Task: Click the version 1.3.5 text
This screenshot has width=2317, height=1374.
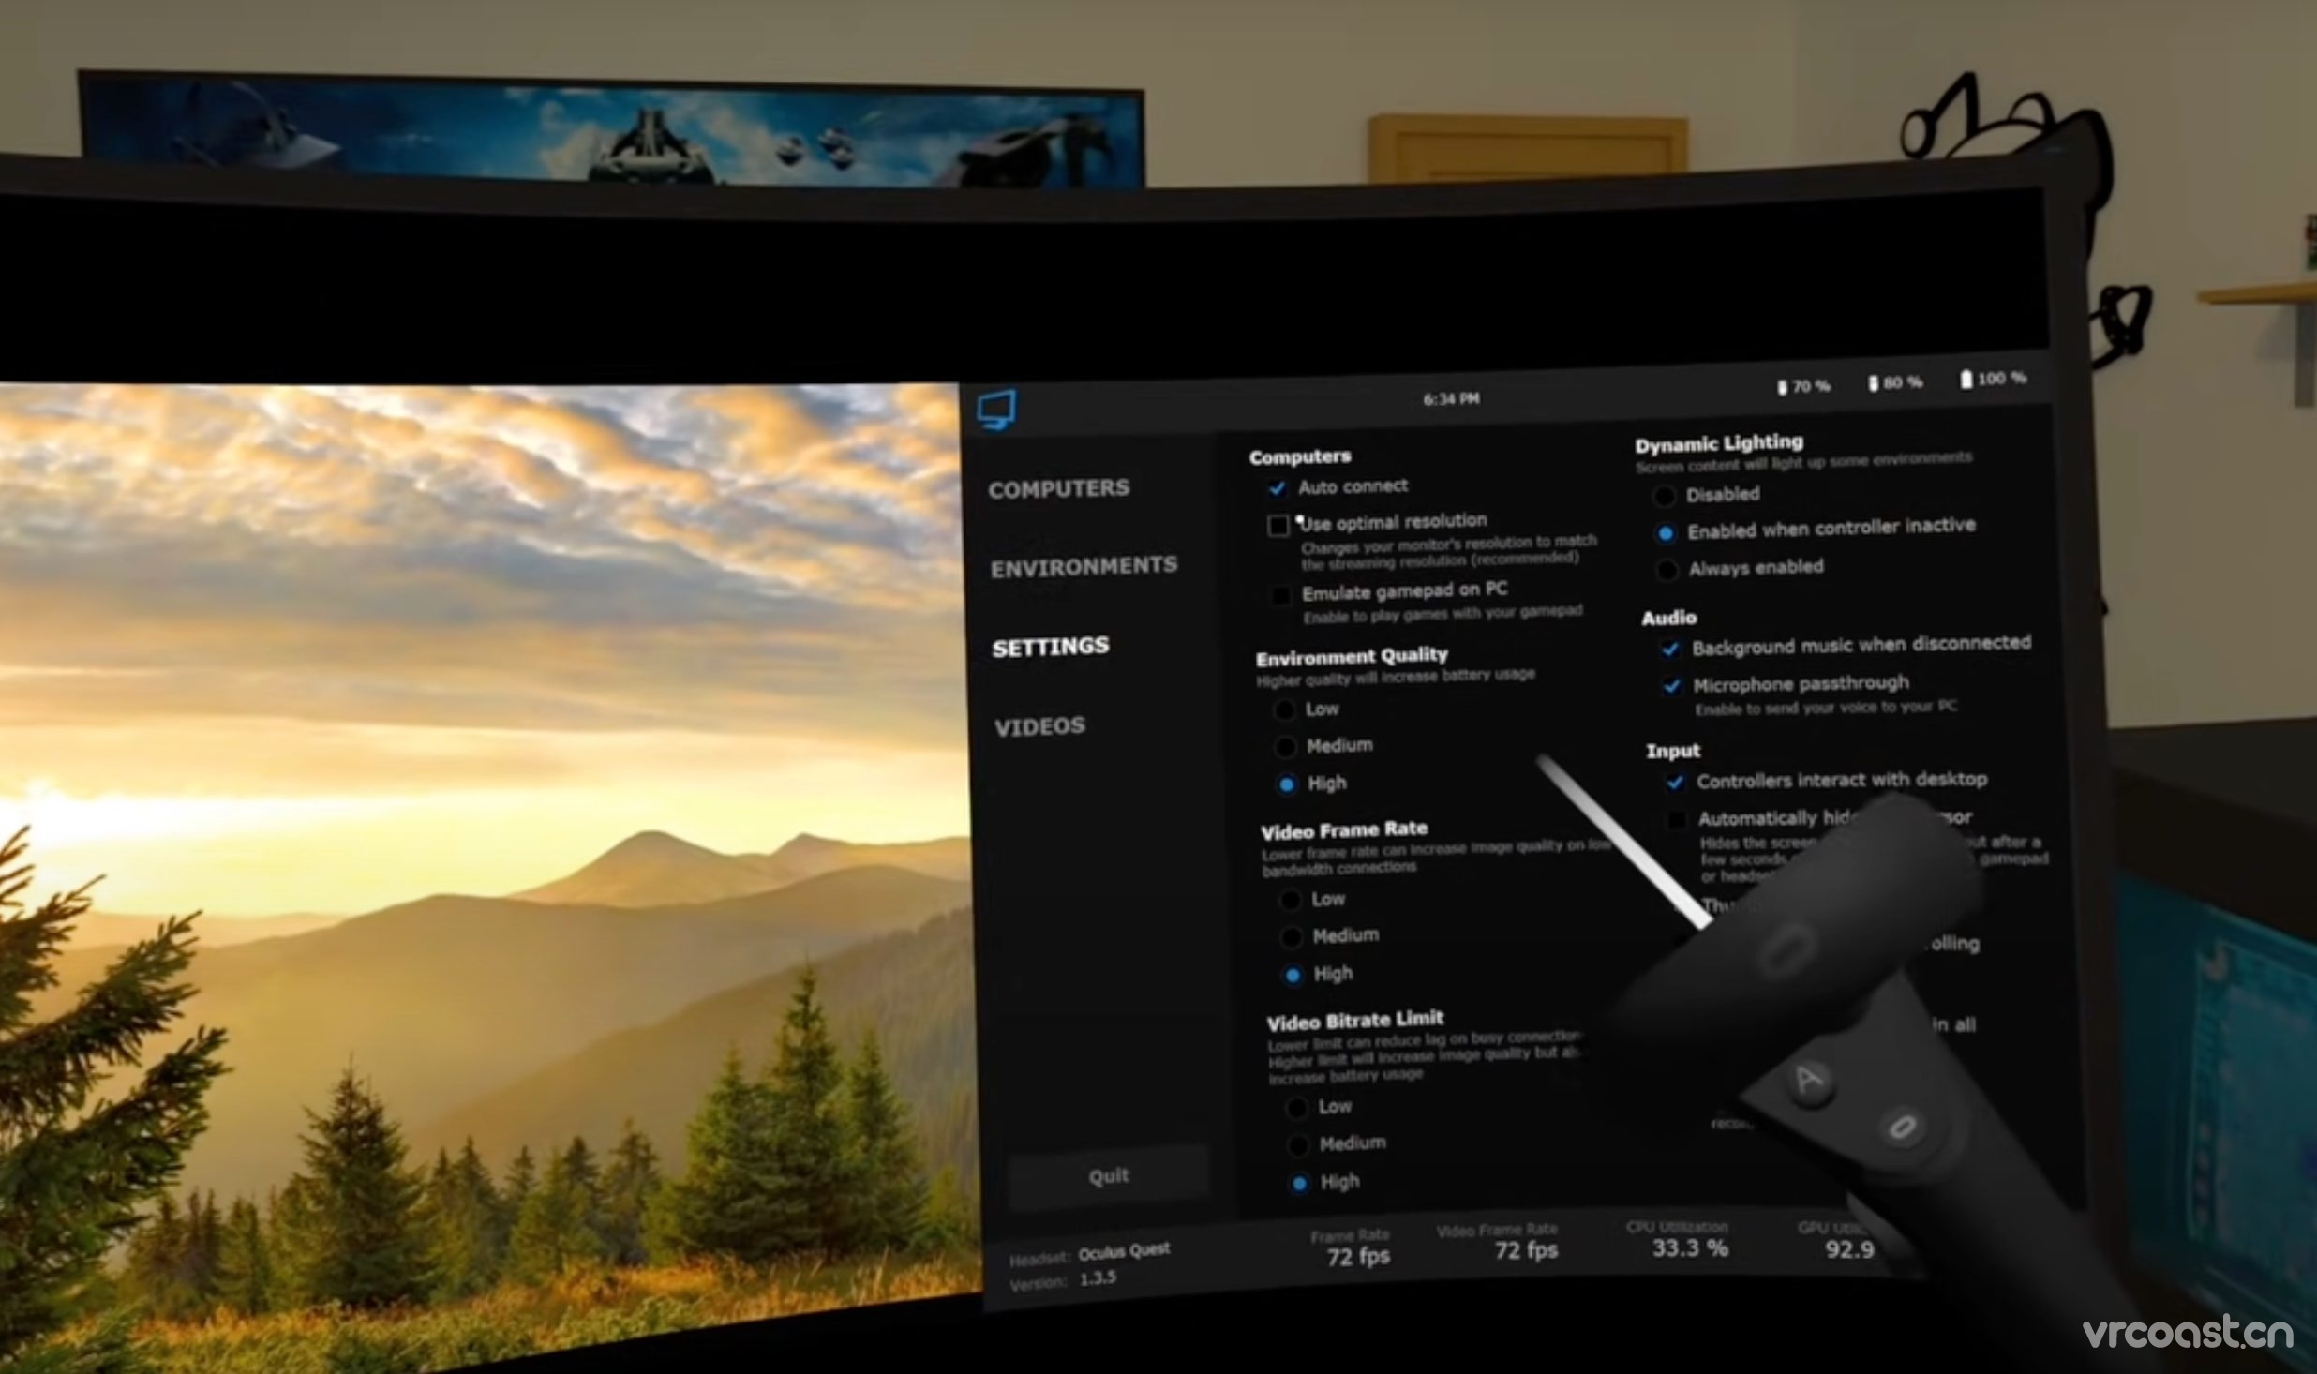Action: click(1098, 1278)
